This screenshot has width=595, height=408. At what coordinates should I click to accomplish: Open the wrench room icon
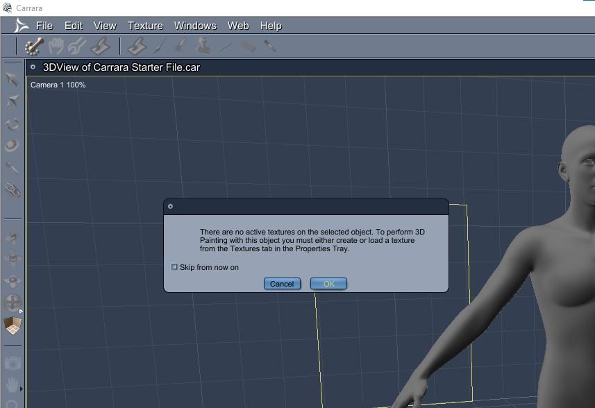coord(77,46)
